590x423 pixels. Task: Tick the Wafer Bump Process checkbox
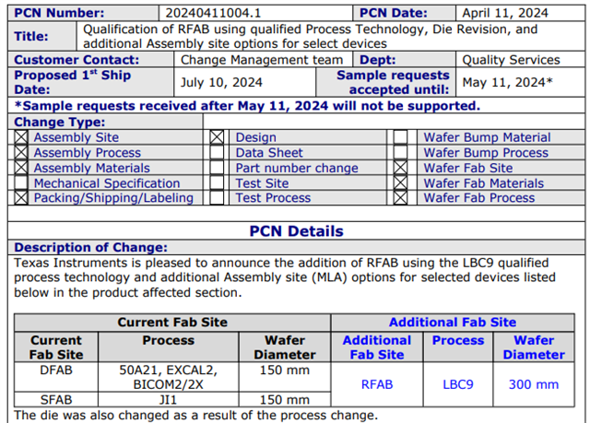[x=400, y=153]
